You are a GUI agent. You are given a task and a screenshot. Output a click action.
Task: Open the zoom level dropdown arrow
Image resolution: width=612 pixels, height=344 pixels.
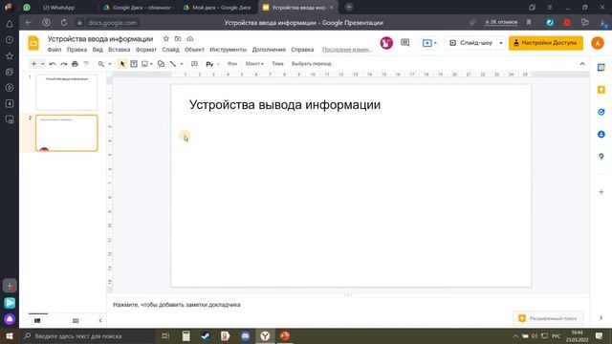110,64
